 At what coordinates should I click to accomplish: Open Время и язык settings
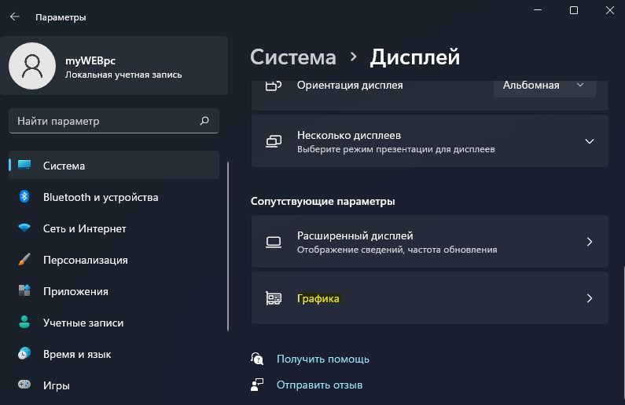113,354
